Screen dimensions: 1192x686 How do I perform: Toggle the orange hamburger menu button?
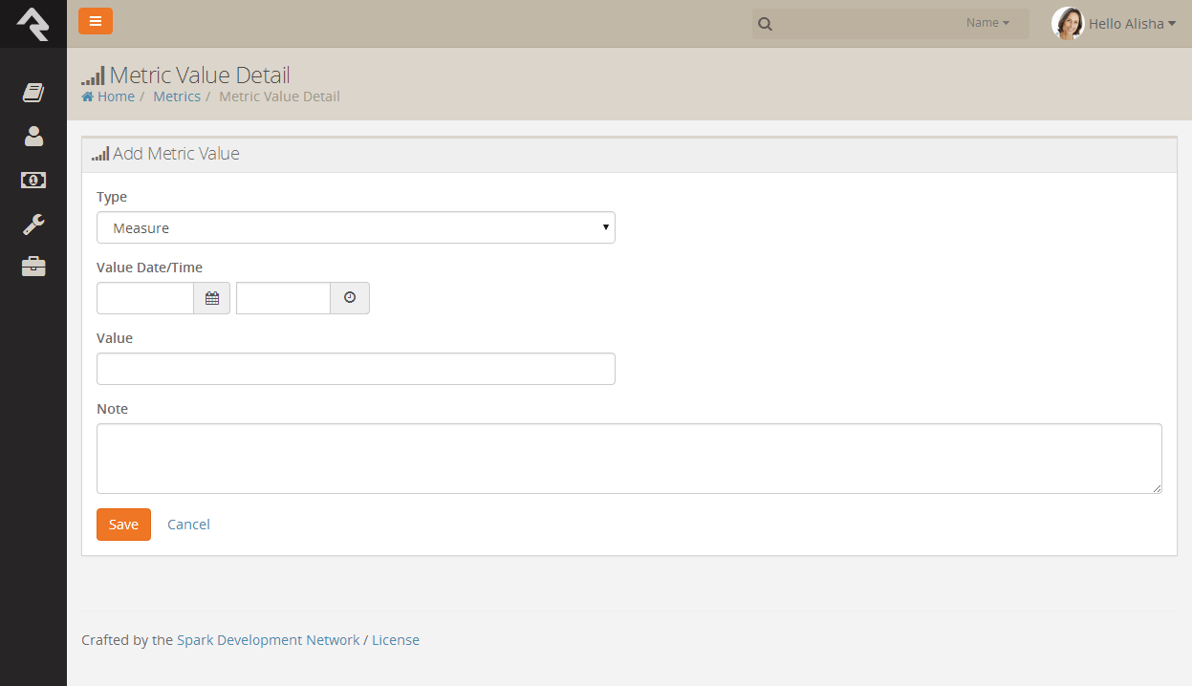click(96, 21)
